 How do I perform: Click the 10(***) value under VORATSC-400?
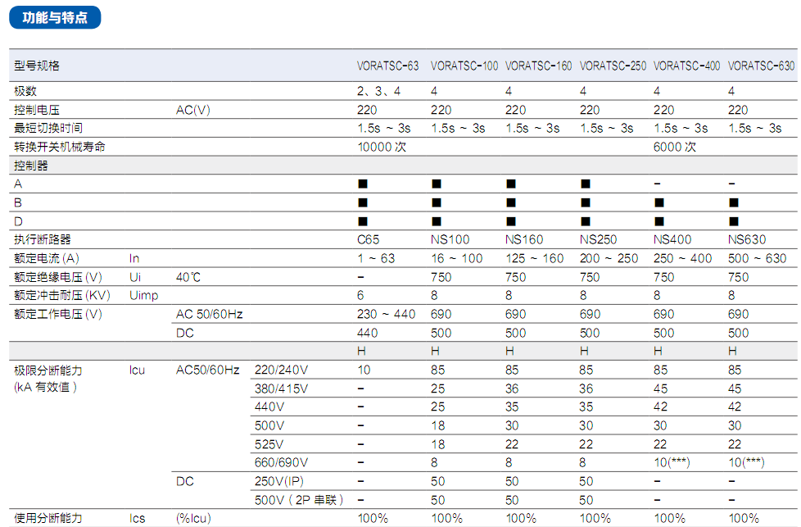pos(672,462)
